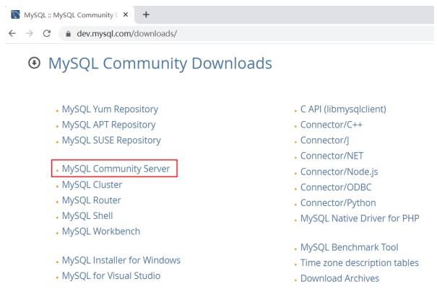
Task: Open MySQL Yum Repository link
Action: pyautogui.click(x=110, y=110)
